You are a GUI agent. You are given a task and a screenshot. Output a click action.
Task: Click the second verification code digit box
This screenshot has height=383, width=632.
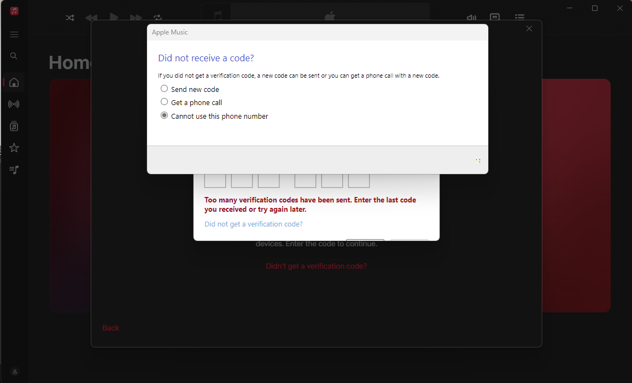point(242,181)
